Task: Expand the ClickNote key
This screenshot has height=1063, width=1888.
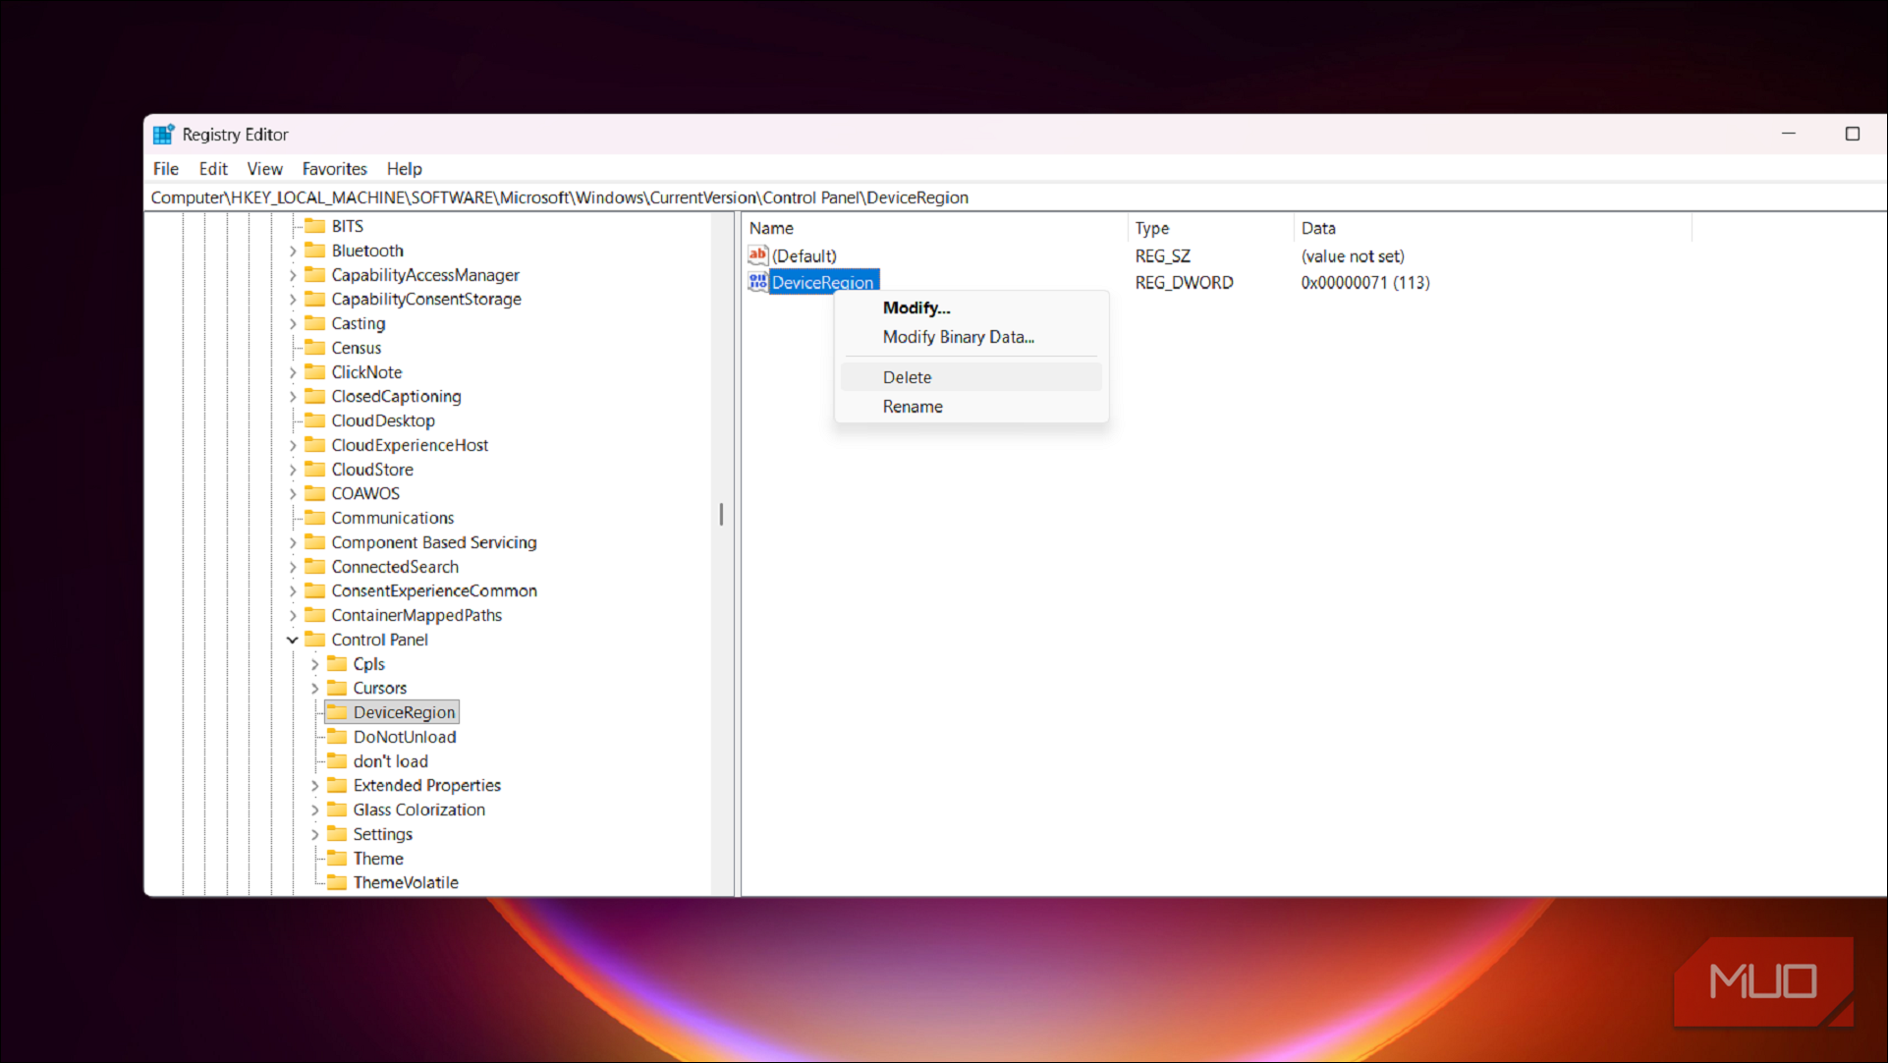Action: click(x=293, y=373)
